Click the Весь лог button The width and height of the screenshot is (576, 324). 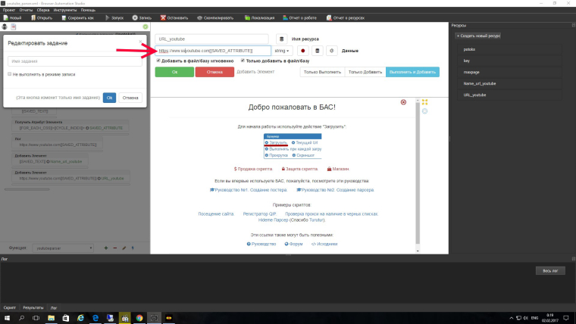click(x=550, y=271)
